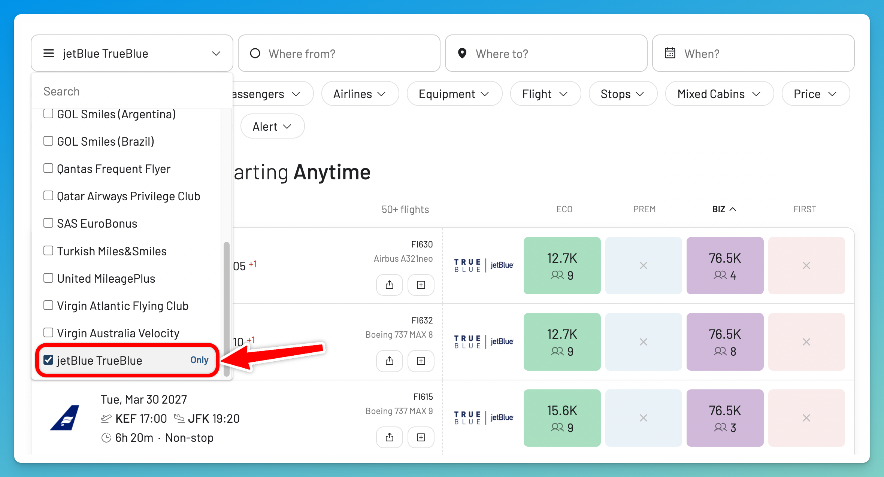Select 76.5K business fare for FI630
Image resolution: width=884 pixels, height=477 pixels.
(x=725, y=265)
